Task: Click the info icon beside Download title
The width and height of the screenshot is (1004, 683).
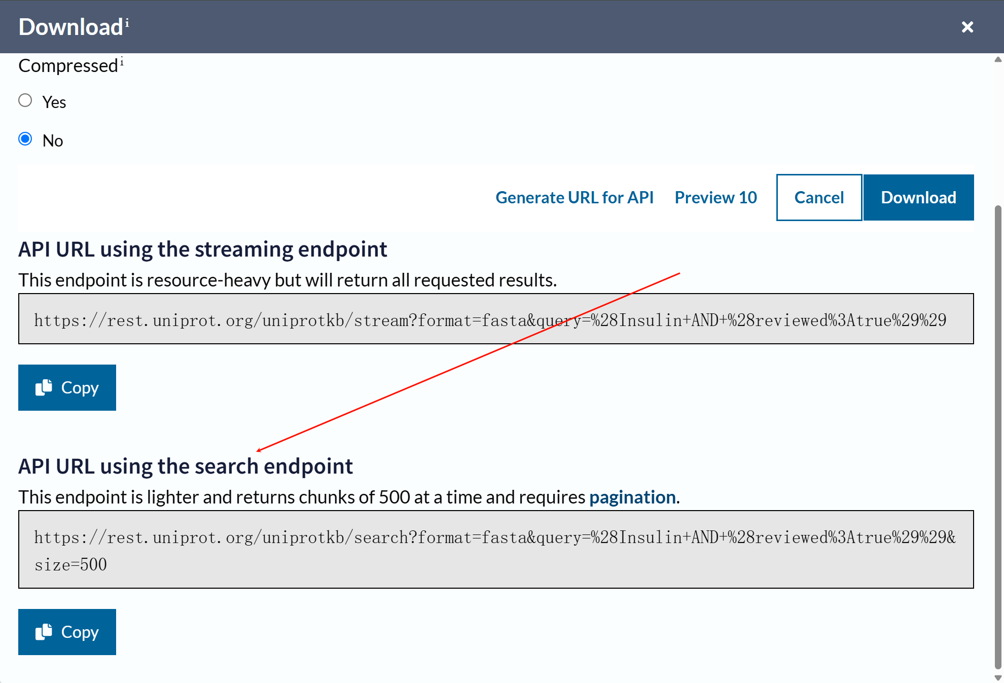Action: click(x=127, y=23)
